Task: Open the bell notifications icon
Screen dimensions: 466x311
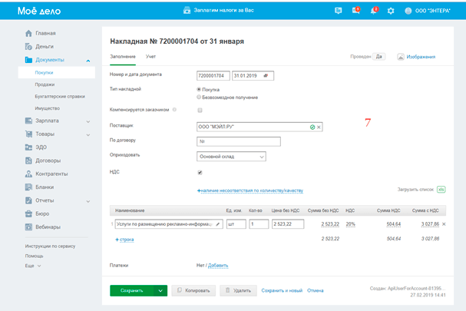Action: pos(374,11)
